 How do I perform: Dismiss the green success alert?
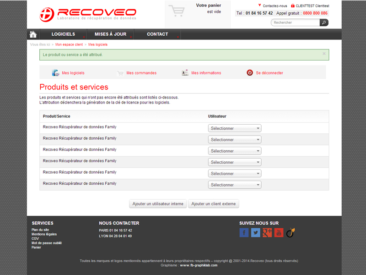pos(324,54)
